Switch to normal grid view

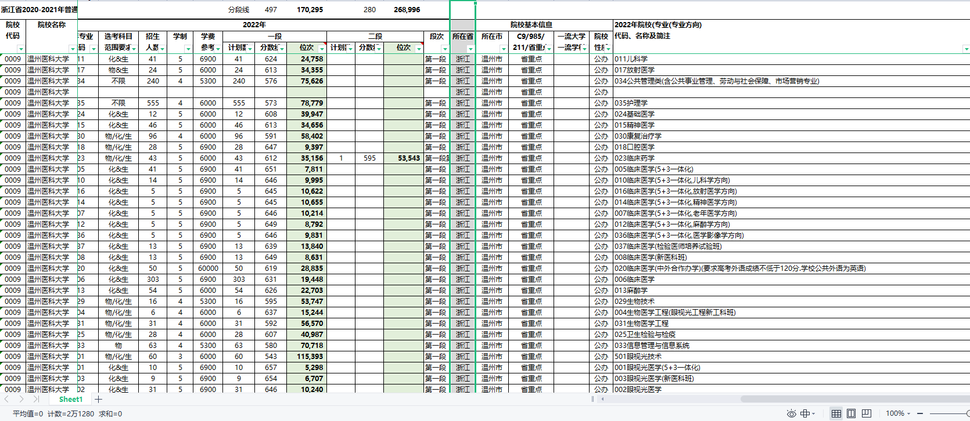click(x=836, y=413)
